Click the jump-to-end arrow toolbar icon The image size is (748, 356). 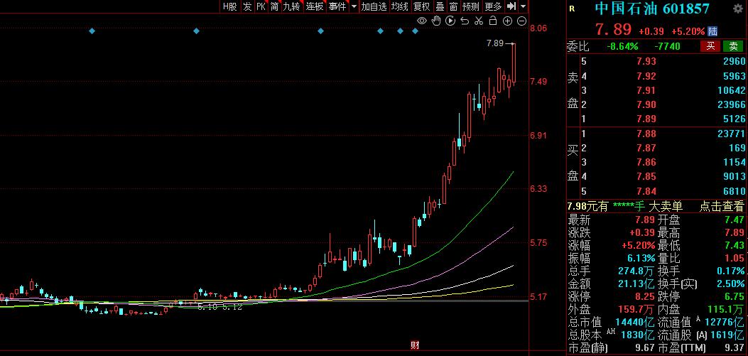point(511,6)
